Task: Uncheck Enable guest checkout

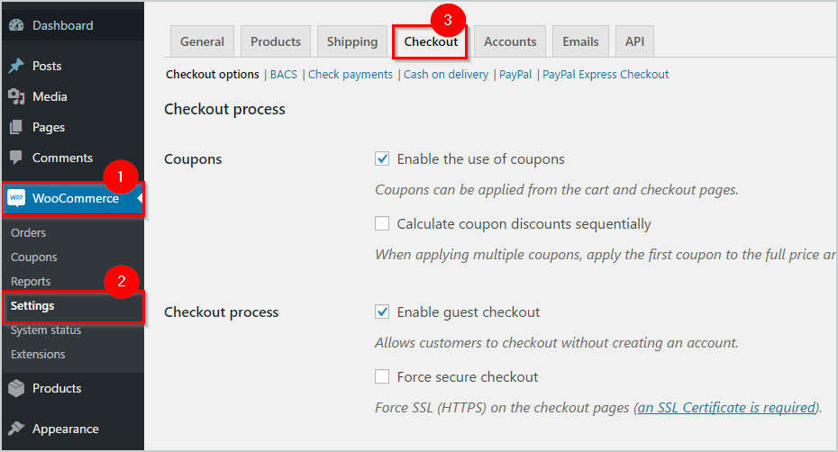Action: 382,312
